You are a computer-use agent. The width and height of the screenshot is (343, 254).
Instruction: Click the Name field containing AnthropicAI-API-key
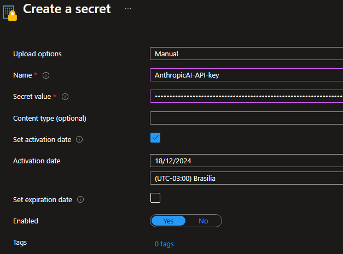(246, 75)
